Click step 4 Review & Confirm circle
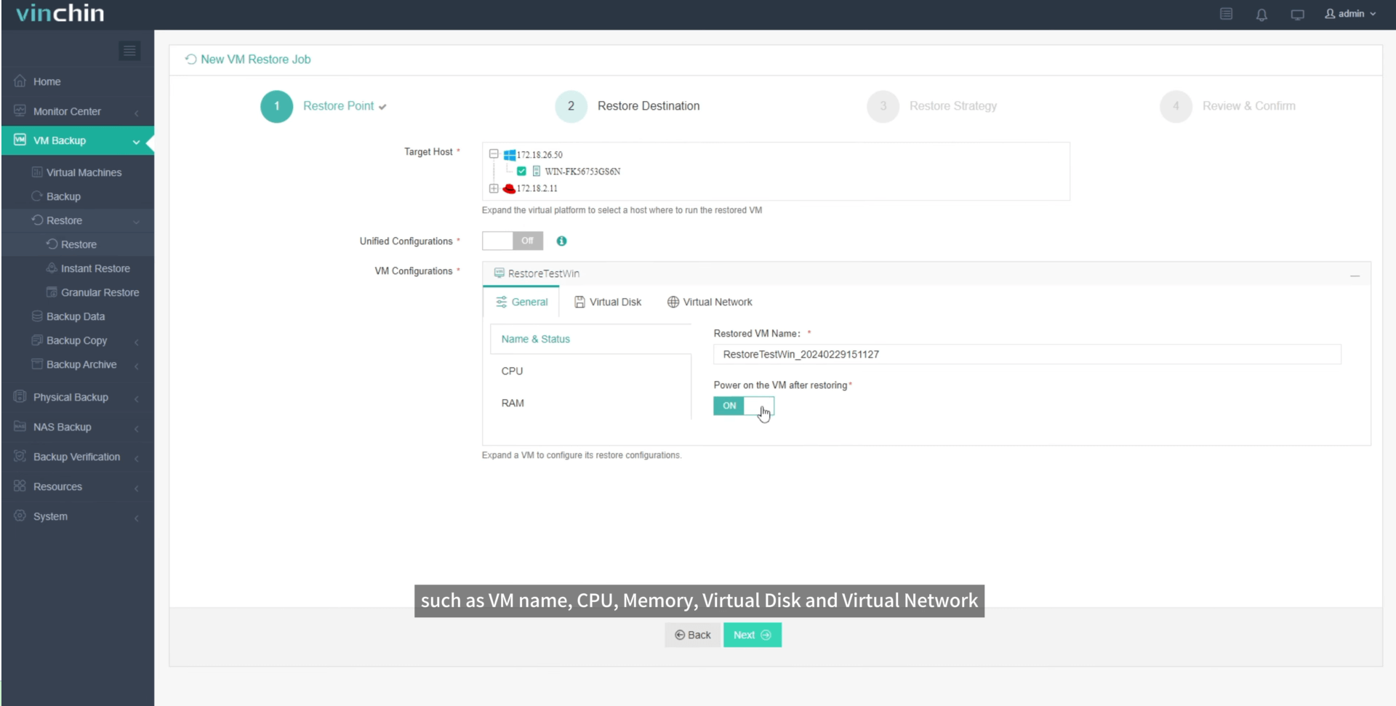Image resolution: width=1396 pixels, height=706 pixels. click(1176, 106)
